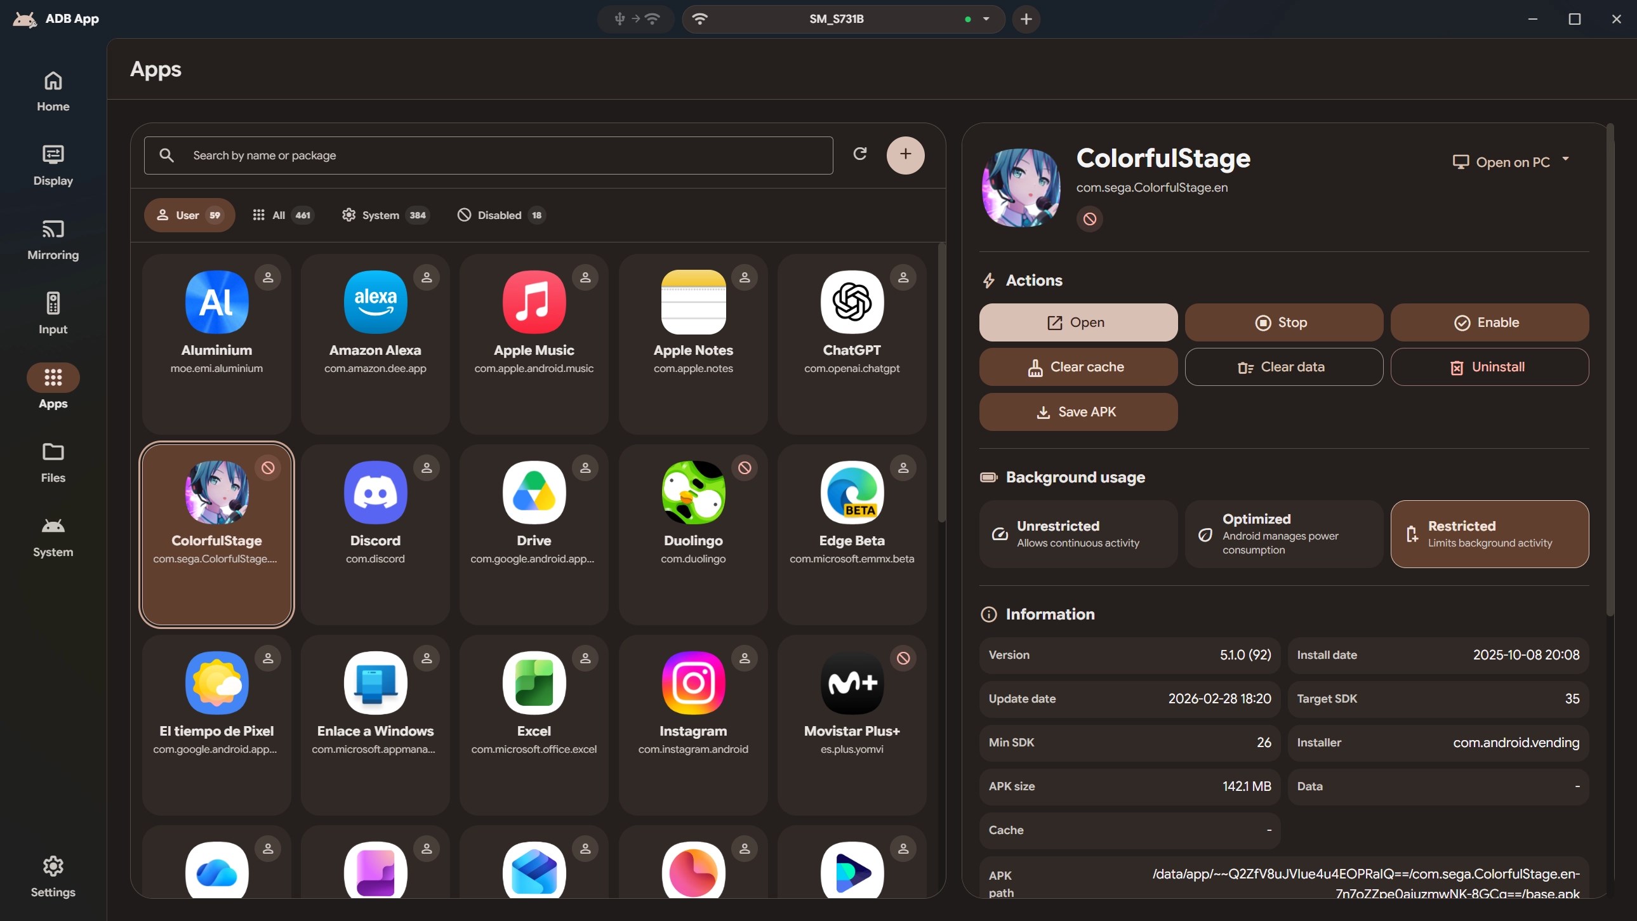The width and height of the screenshot is (1637, 921).
Task: Uninstall the ColorfulStage app
Action: coord(1489,367)
